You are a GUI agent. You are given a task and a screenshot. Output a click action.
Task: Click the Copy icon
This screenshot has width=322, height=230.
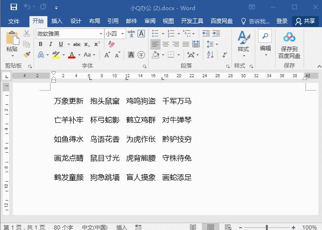tap(27, 44)
